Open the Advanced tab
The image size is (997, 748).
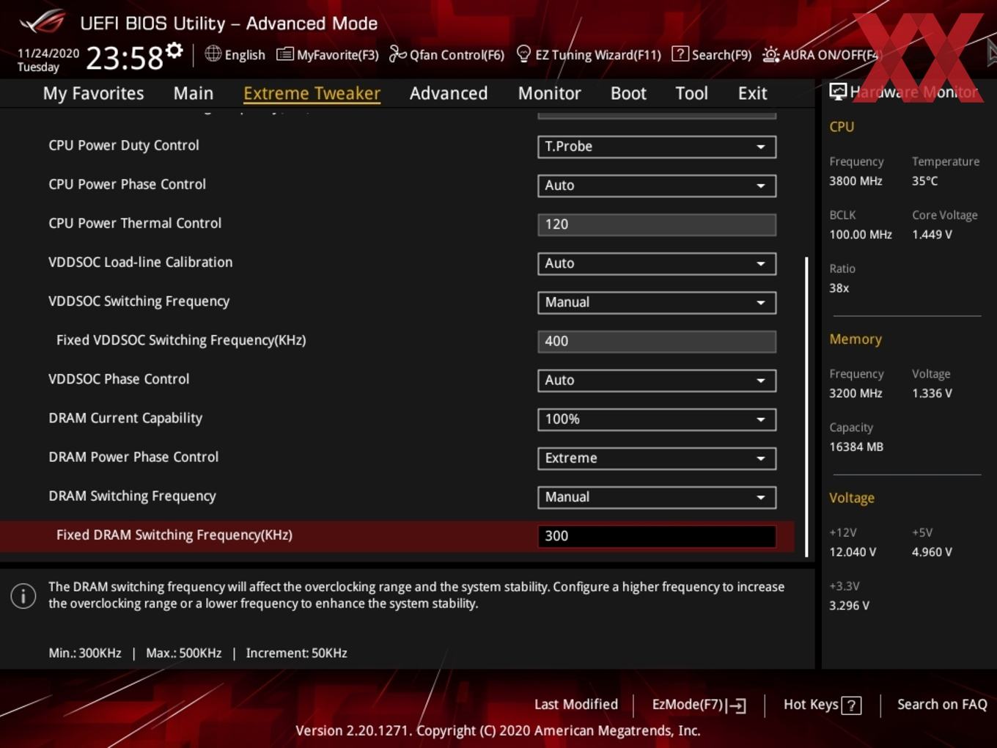pos(449,93)
